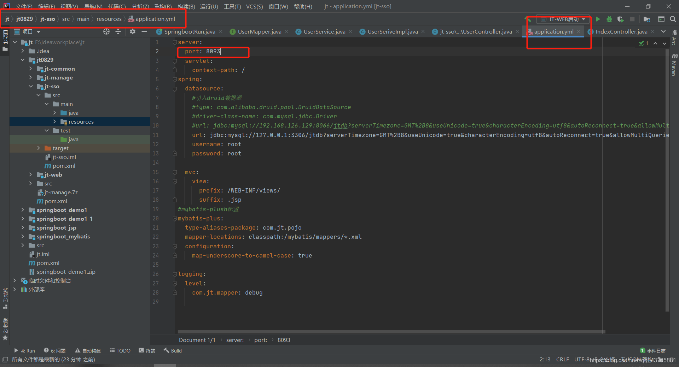Close the SpringbootRun.java tab
Image resolution: width=679 pixels, height=367 pixels.
[221, 32]
